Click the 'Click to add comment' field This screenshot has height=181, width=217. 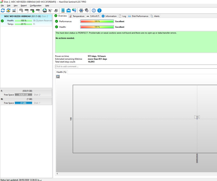tap(136, 67)
